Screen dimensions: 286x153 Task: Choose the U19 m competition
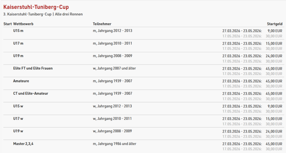pyautogui.click(x=18, y=56)
